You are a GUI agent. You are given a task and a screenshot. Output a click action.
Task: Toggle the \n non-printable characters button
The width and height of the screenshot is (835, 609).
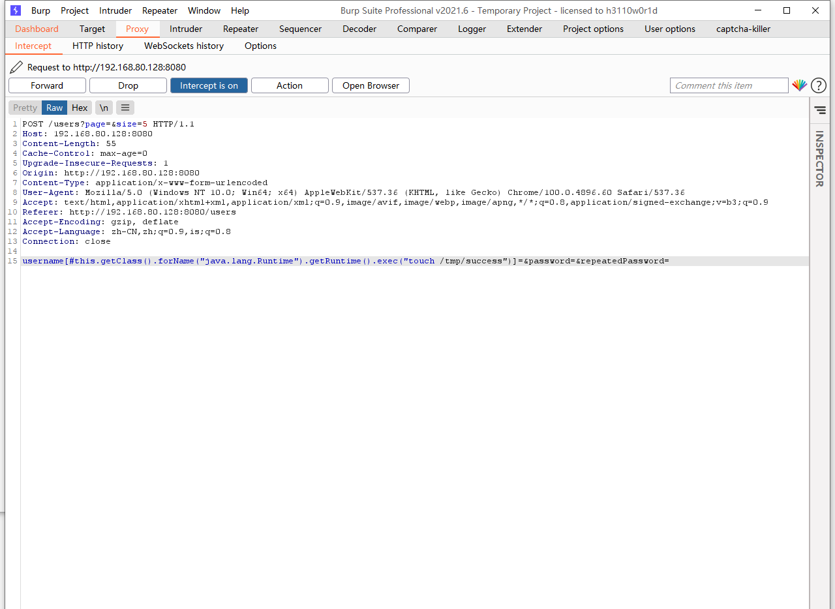pyautogui.click(x=104, y=108)
